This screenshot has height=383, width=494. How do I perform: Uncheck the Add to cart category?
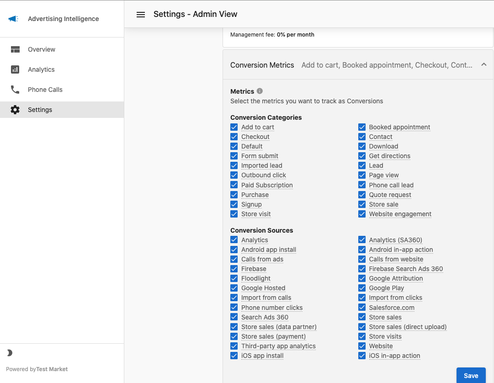coord(234,127)
